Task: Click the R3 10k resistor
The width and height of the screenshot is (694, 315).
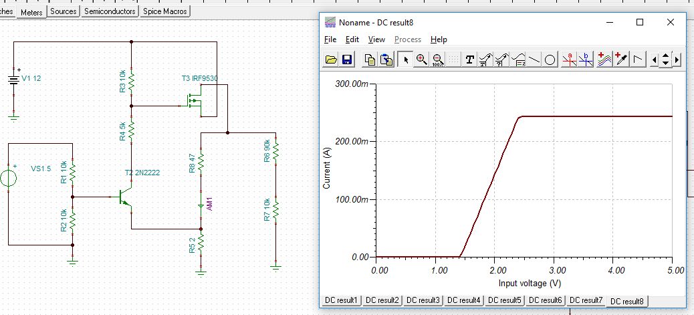Action: [x=132, y=81]
